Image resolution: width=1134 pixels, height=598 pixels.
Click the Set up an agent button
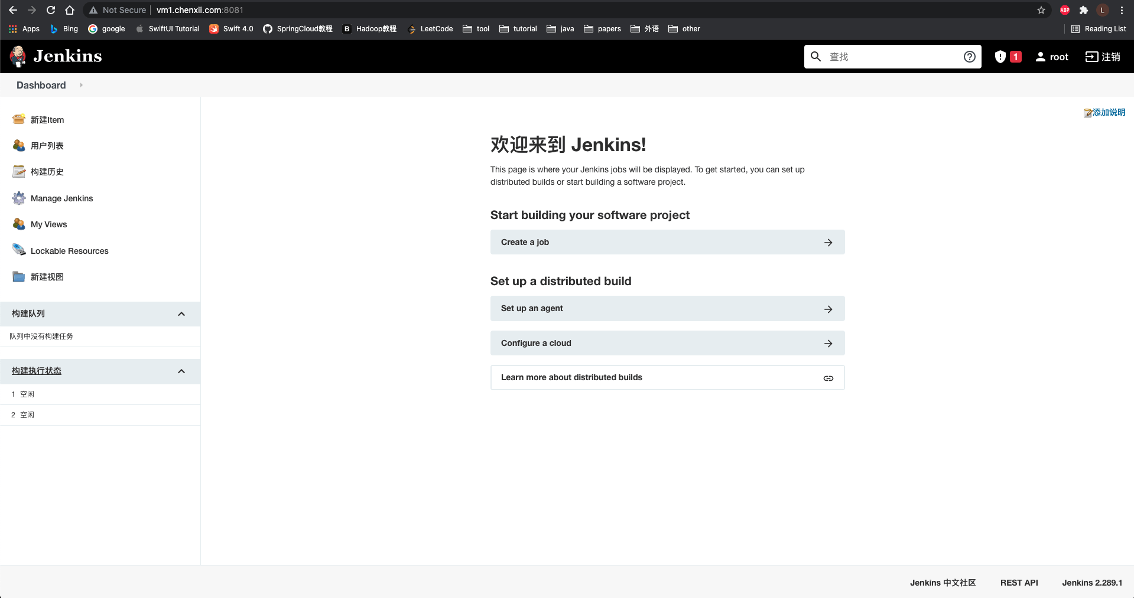click(667, 309)
